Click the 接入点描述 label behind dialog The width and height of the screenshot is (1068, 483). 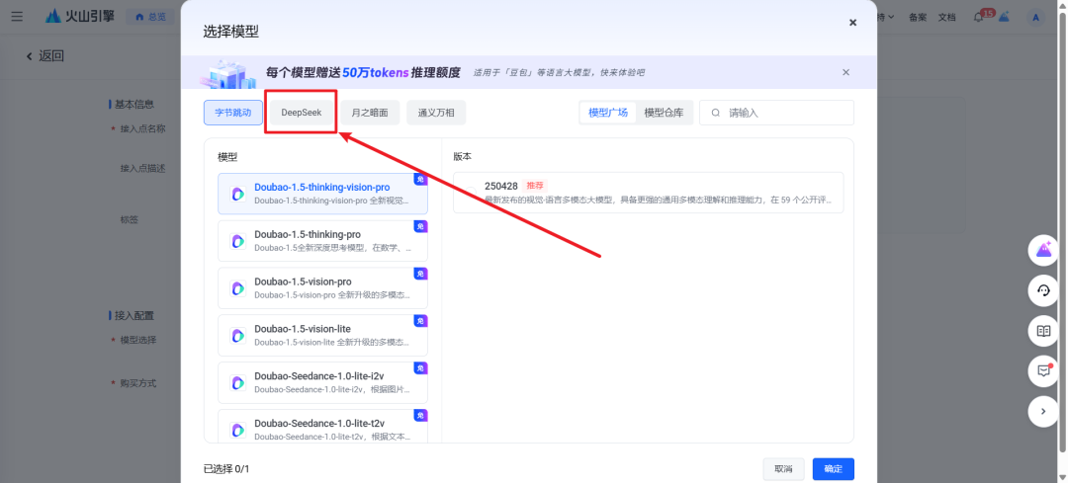(143, 168)
